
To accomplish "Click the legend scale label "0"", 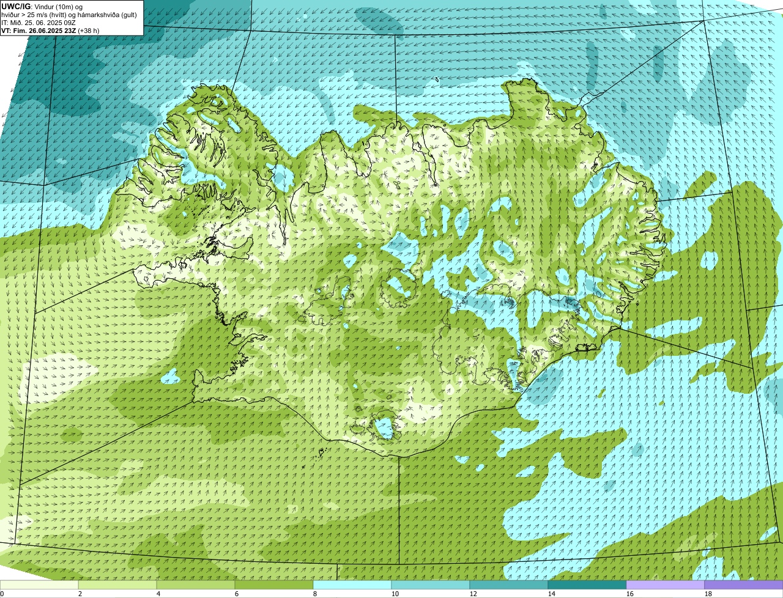I will coord(2,594).
